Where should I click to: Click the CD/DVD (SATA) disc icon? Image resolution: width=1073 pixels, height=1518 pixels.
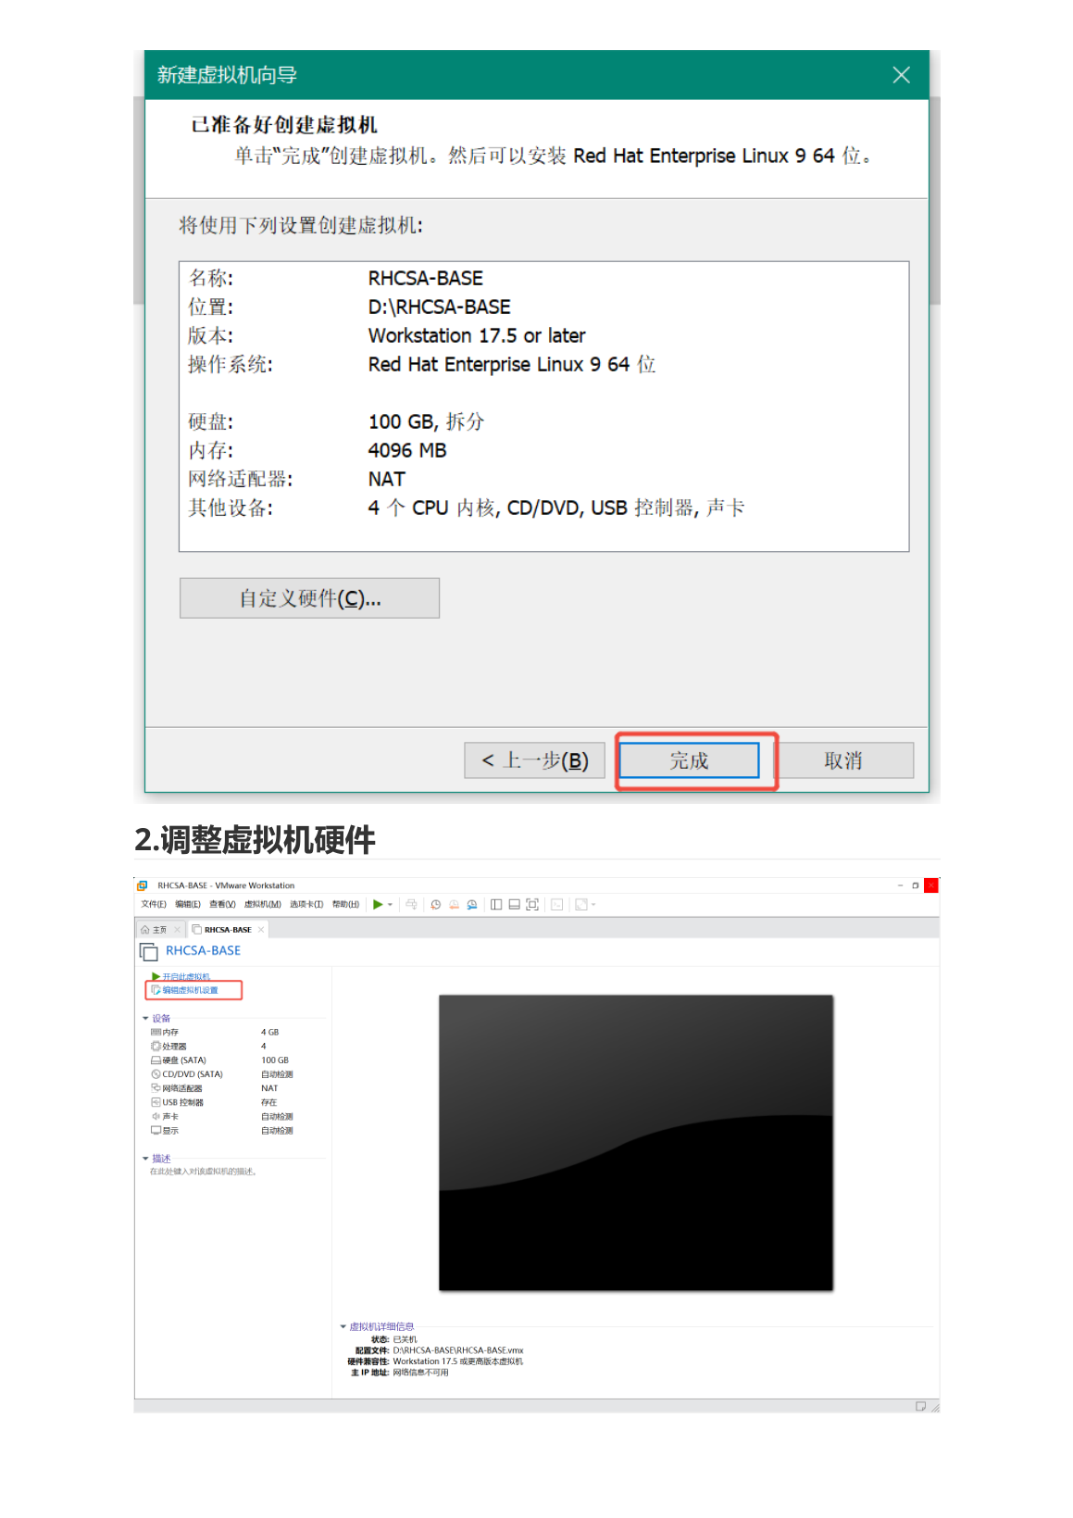tap(156, 1074)
